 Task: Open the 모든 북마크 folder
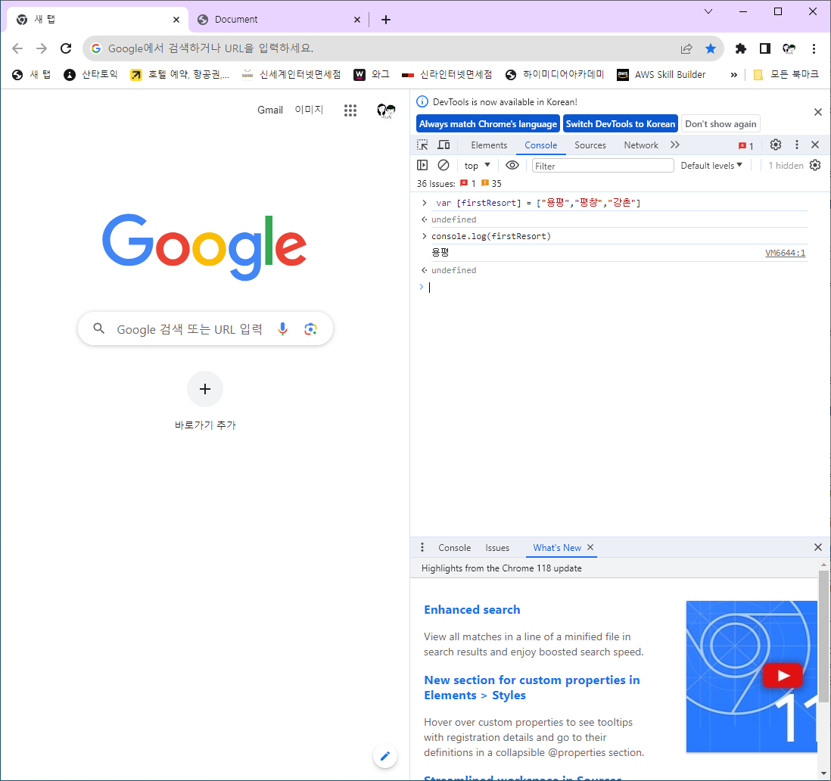pos(786,75)
